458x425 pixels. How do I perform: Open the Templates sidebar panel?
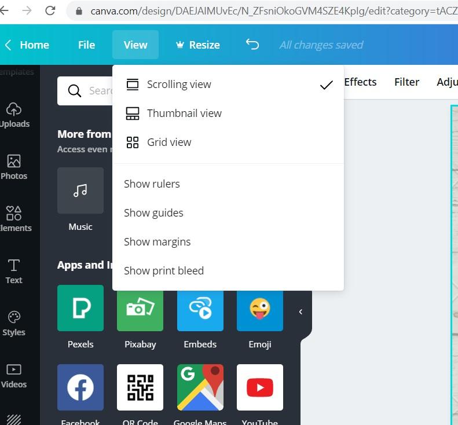17,72
